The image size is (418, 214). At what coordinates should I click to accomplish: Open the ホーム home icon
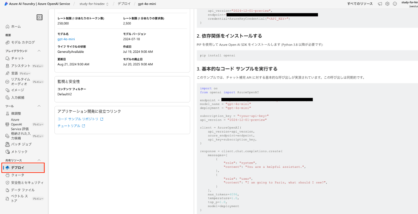tap(7, 27)
